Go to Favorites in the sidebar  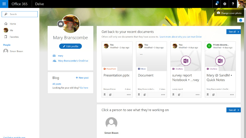(x=14, y=37)
